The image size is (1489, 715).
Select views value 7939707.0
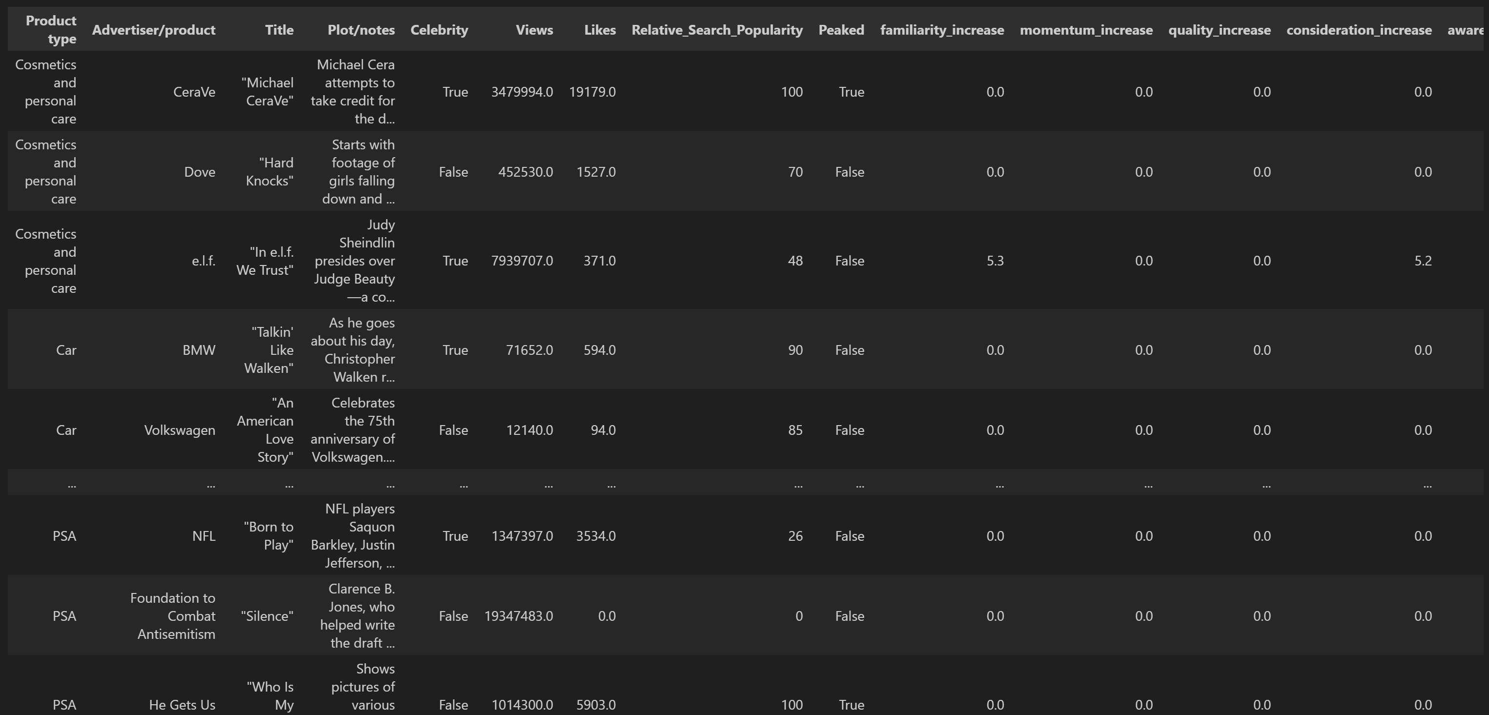coord(522,261)
